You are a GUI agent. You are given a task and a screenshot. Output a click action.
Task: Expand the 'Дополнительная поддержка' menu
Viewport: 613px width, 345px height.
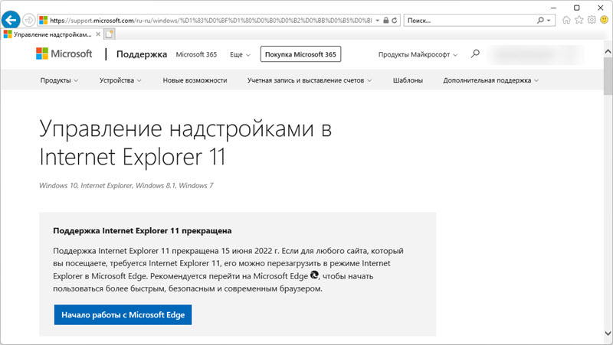490,80
